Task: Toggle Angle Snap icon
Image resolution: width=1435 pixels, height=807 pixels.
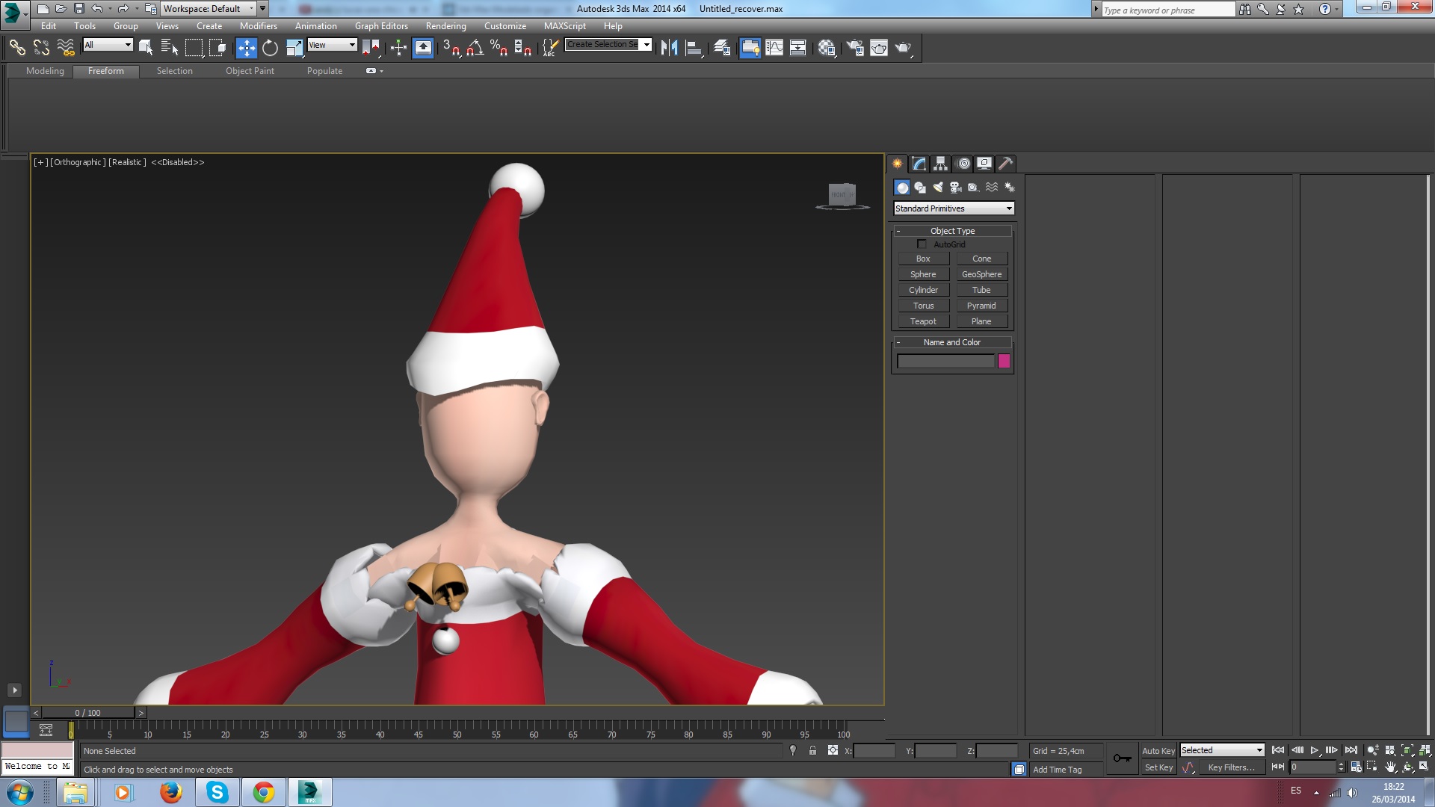Action: (475, 48)
